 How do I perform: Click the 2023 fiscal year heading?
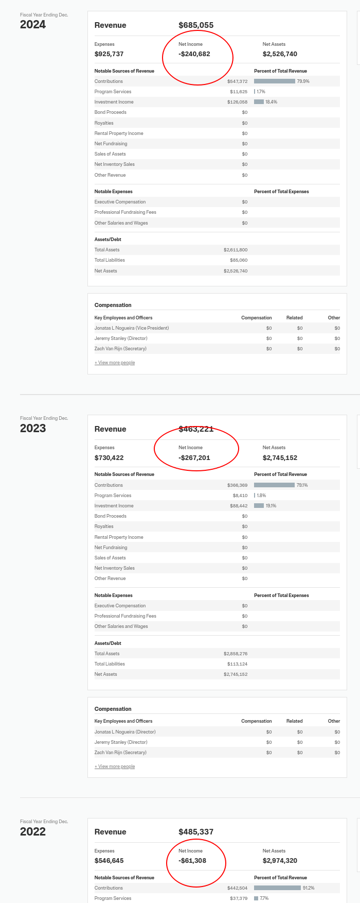coord(33,429)
